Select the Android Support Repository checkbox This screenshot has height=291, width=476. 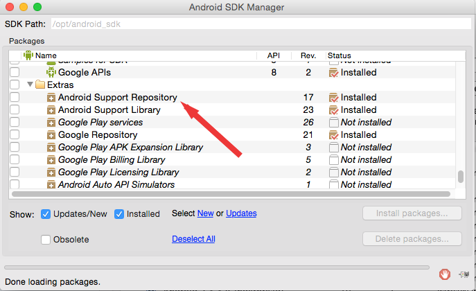click(15, 97)
